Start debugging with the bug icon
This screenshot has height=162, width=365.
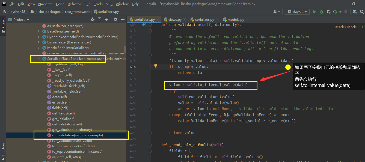pos(321,12)
